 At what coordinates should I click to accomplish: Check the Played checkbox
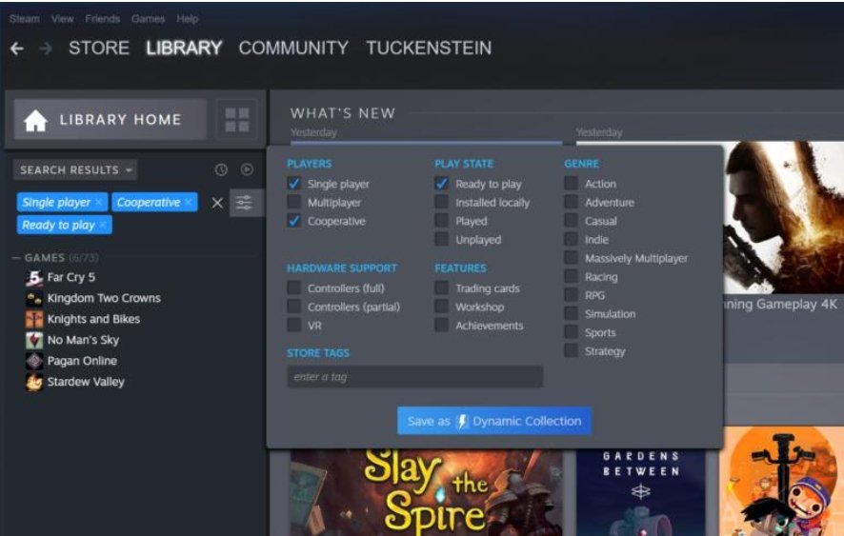pyautogui.click(x=441, y=221)
